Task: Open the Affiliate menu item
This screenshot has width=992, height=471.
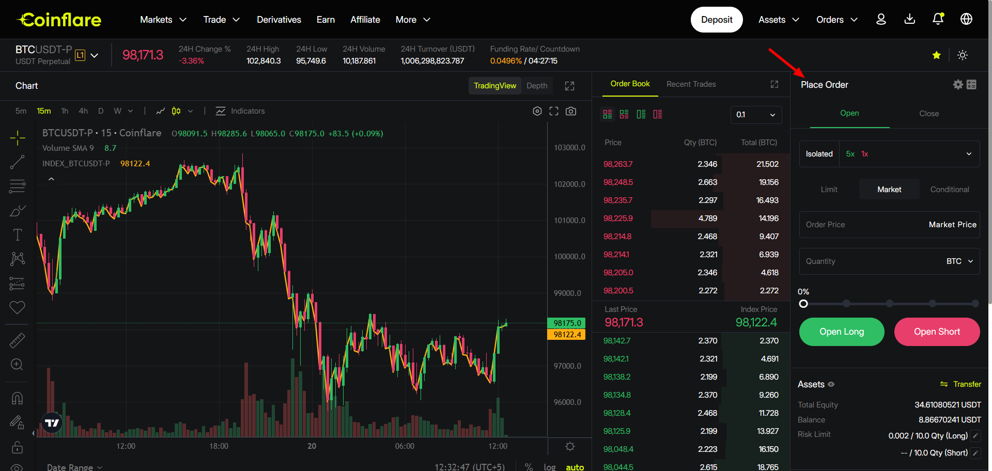Action: pos(365,20)
